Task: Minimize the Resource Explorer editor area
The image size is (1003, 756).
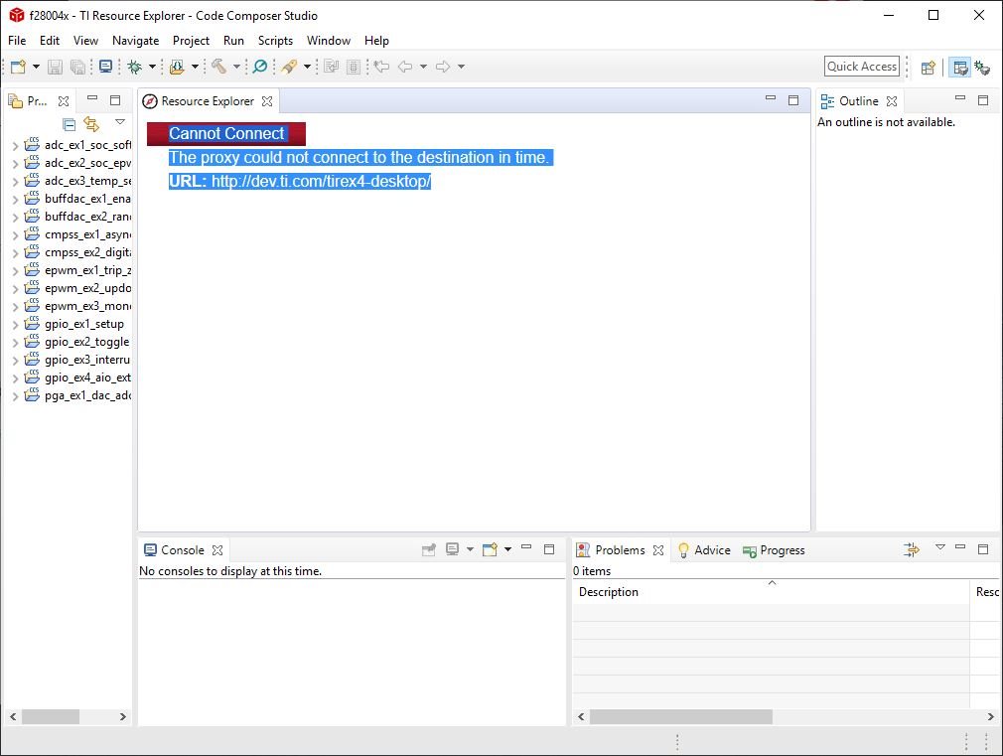Action: (x=771, y=98)
